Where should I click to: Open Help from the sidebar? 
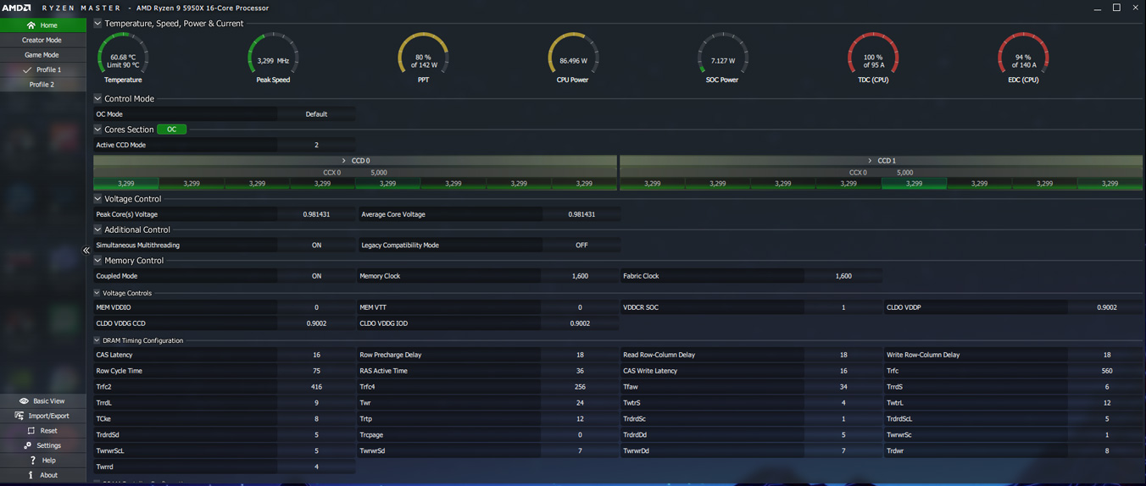click(x=42, y=461)
